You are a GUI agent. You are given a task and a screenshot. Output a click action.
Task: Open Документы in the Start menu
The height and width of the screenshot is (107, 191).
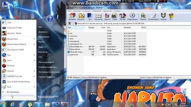coord(43,32)
